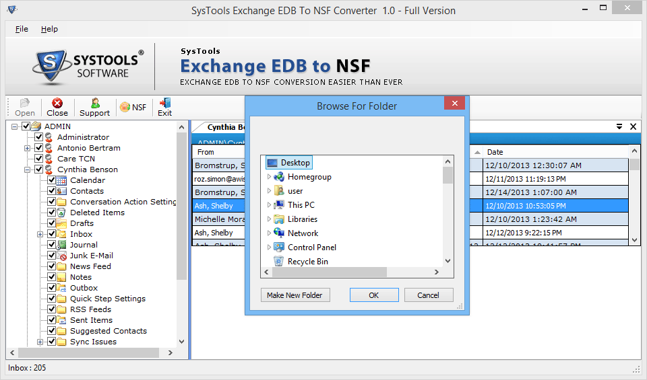Click the Journal book icon
The height and width of the screenshot is (380, 647).
pos(61,245)
